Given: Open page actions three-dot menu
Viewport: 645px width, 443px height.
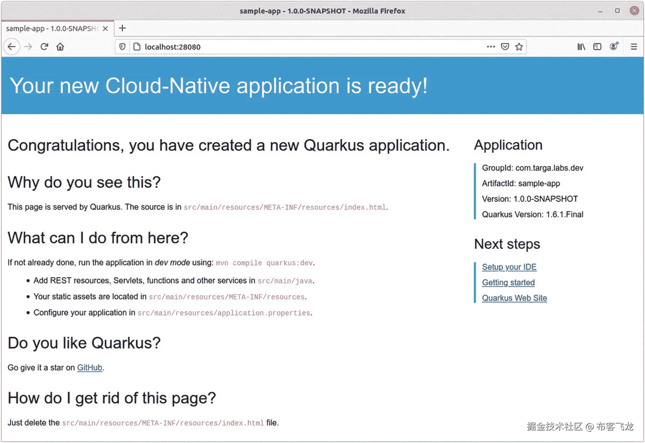Looking at the screenshot, I should tap(491, 47).
